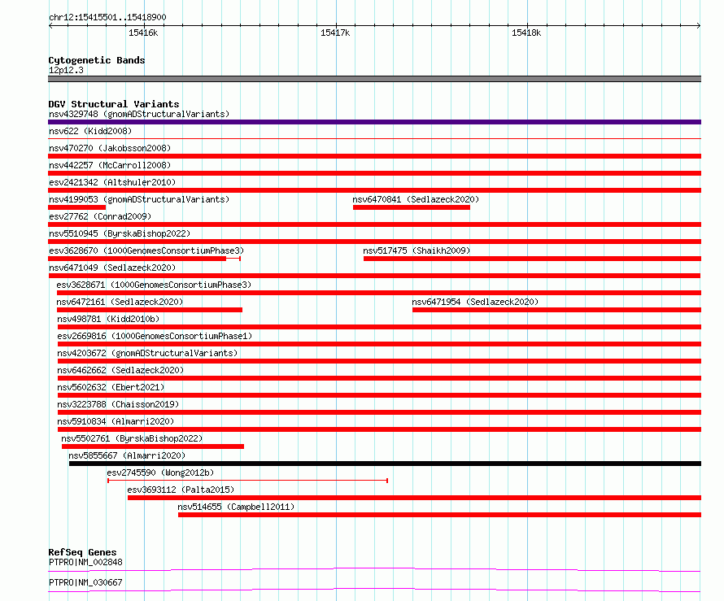Open esv3628671 1000GenomesConsortiumPhase3 label

pos(154,285)
